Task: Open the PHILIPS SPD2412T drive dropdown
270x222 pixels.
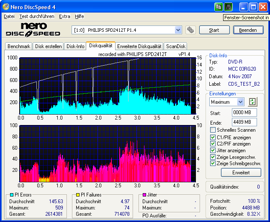Action: 178,30
